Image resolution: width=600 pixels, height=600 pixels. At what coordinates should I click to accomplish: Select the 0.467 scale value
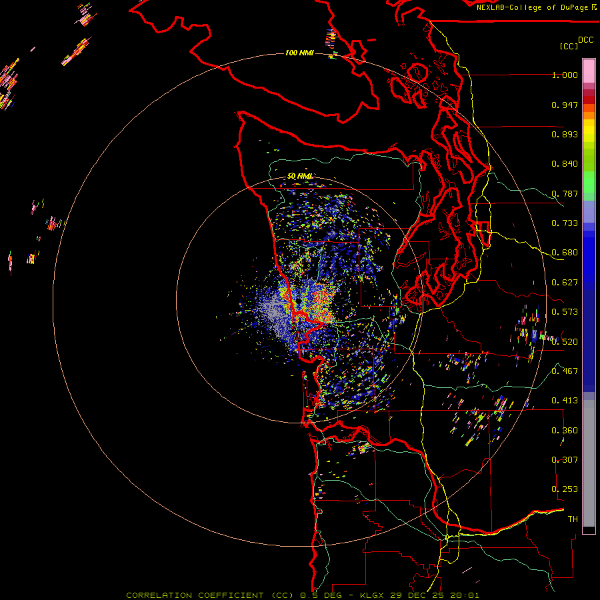point(565,371)
